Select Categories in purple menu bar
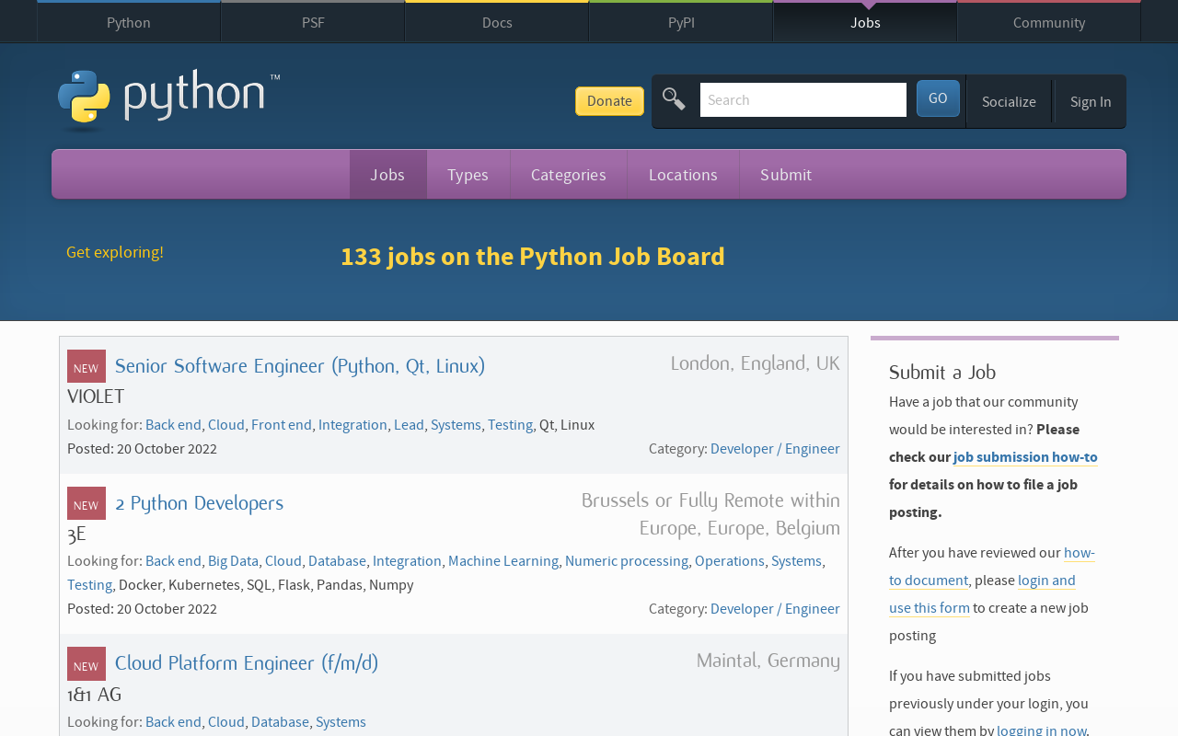Image resolution: width=1178 pixels, height=736 pixels. 569,175
